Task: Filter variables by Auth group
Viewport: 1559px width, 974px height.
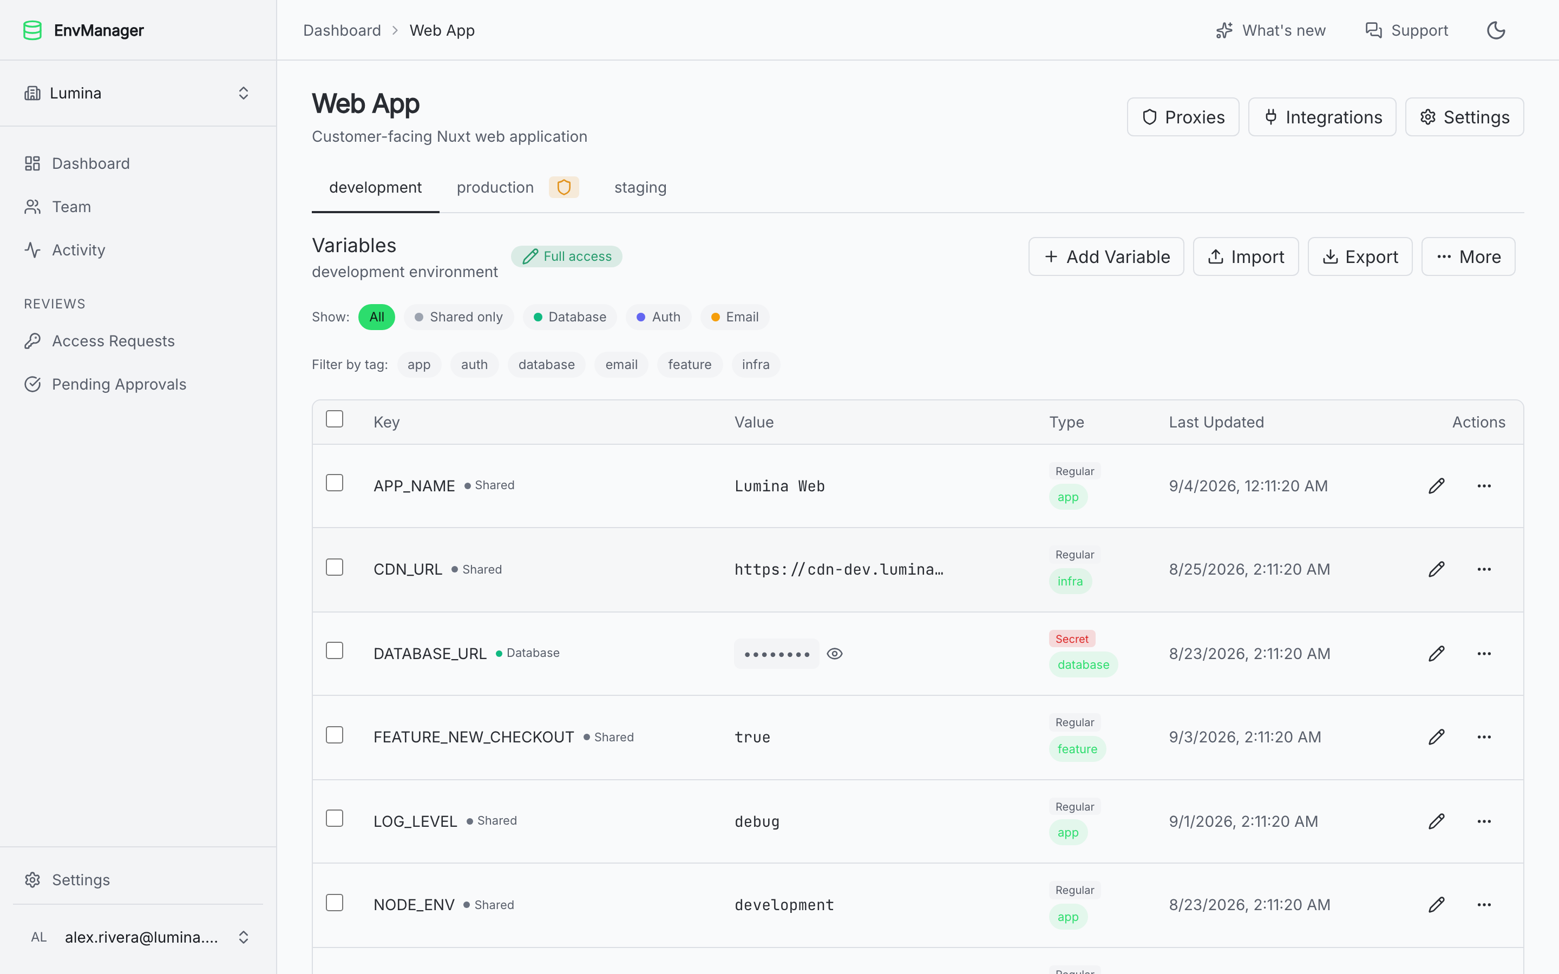Action: tap(658, 317)
